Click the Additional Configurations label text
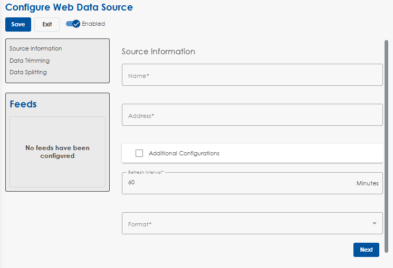Image resolution: width=393 pixels, height=268 pixels. point(184,153)
